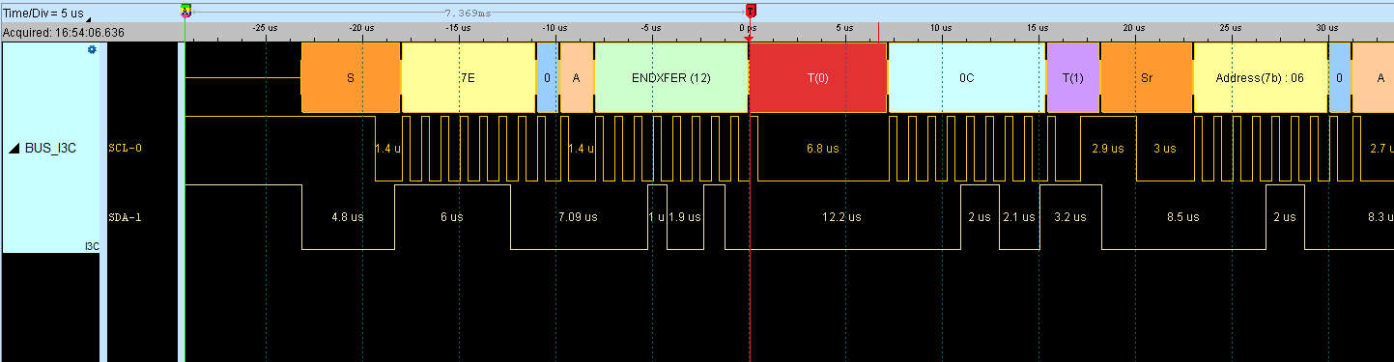Select the purple T(1) packet
The height and width of the screenshot is (362, 1394).
tap(1073, 78)
